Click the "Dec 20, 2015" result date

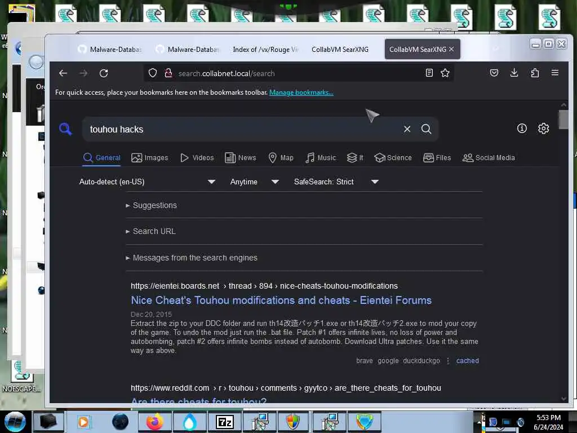tap(151, 315)
